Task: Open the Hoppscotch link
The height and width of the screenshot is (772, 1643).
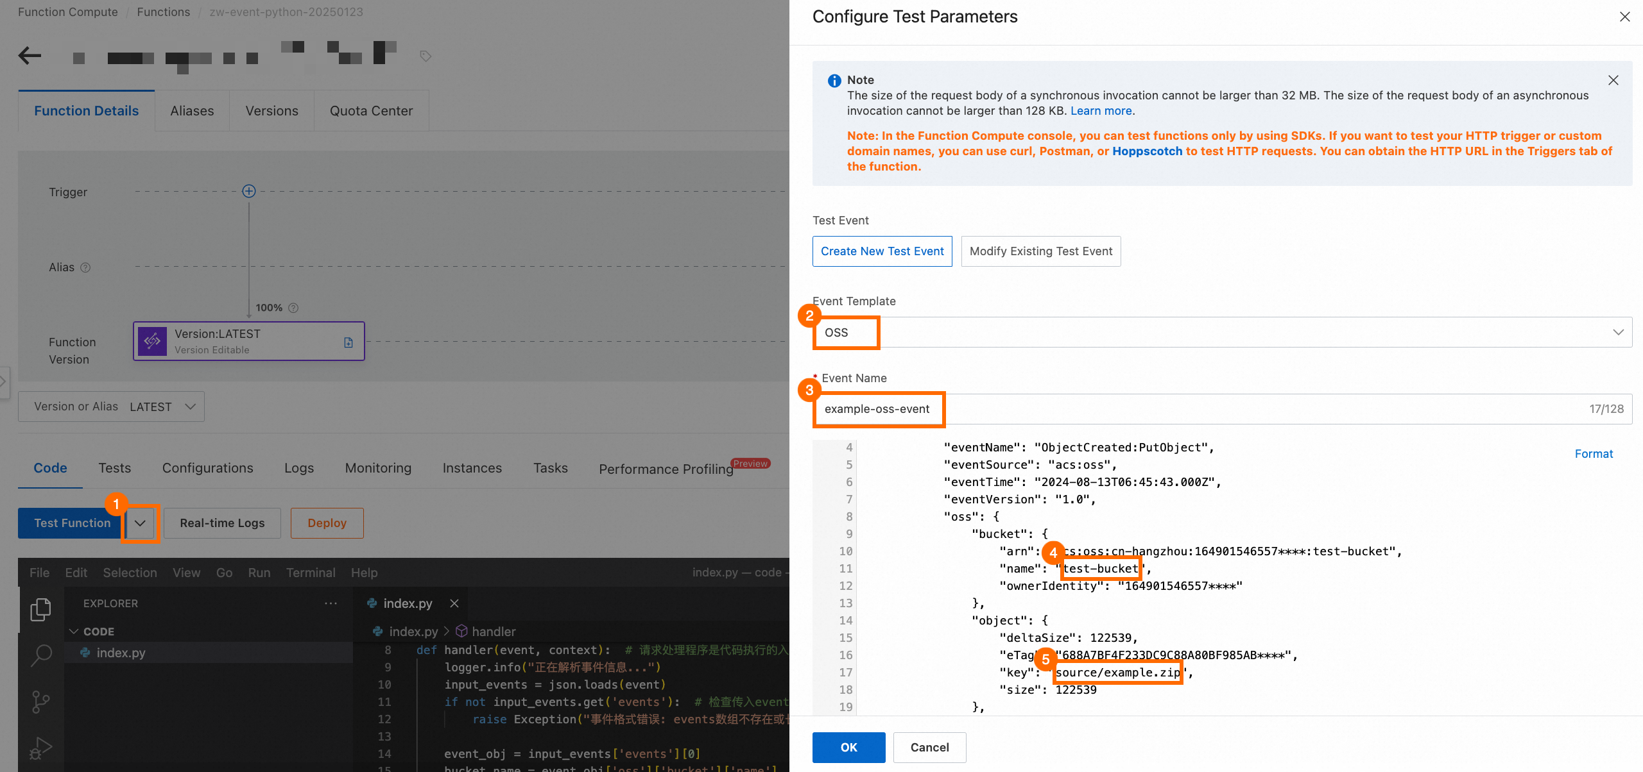Action: tap(1147, 151)
